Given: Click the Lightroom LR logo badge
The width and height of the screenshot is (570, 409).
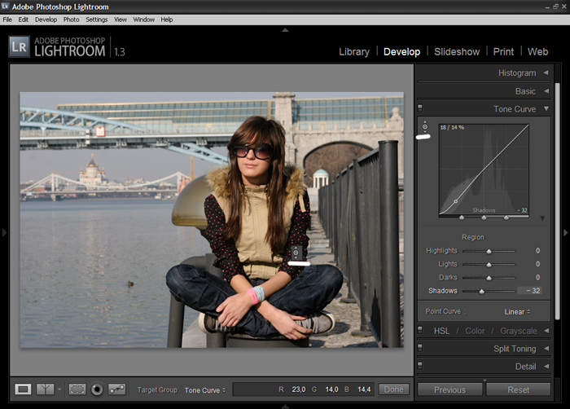Looking at the screenshot, I should 20,46.
